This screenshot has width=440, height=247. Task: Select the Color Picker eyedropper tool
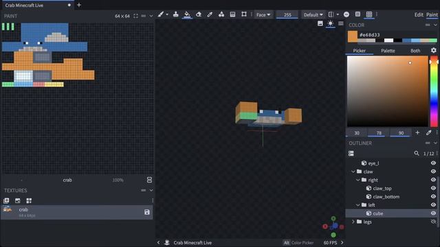point(210,14)
